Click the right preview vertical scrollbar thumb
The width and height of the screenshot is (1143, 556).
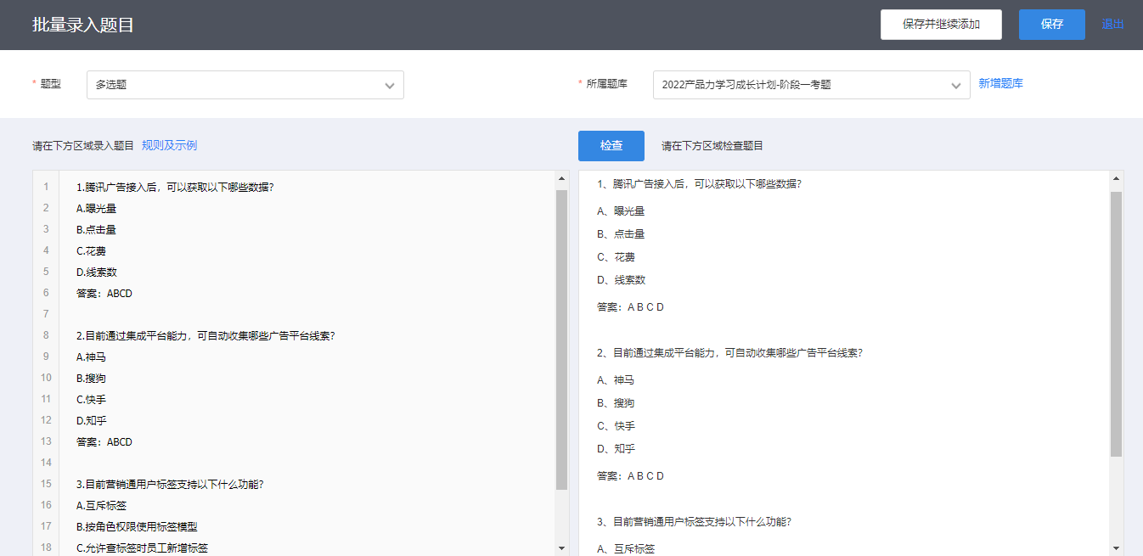click(x=1116, y=324)
